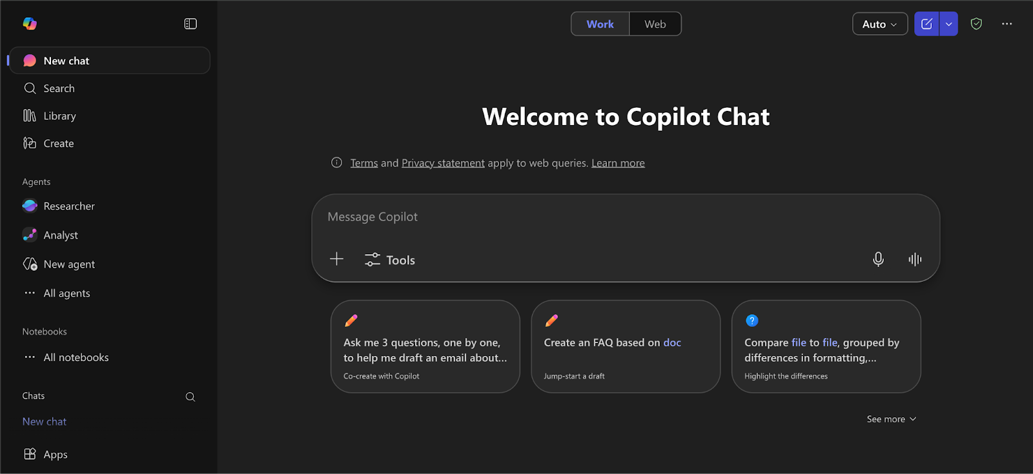
Task: Click the Learn more link
Action: 618,163
